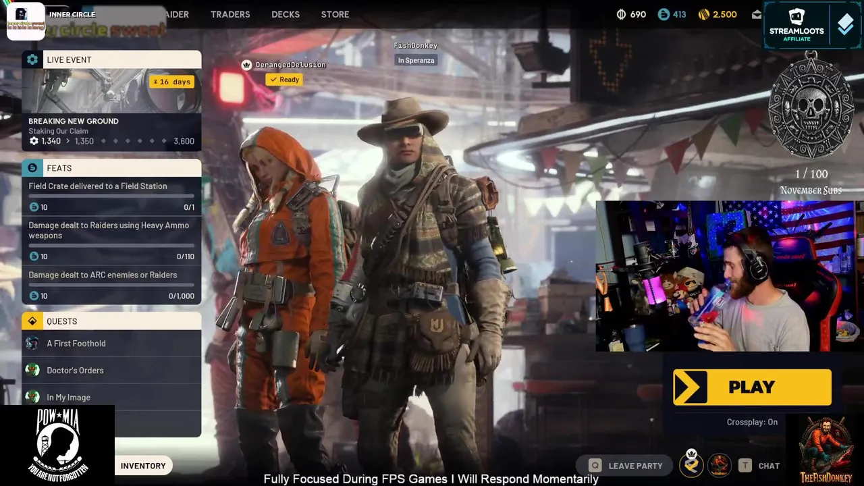Click the In My Image quest icon

coord(32,397)
